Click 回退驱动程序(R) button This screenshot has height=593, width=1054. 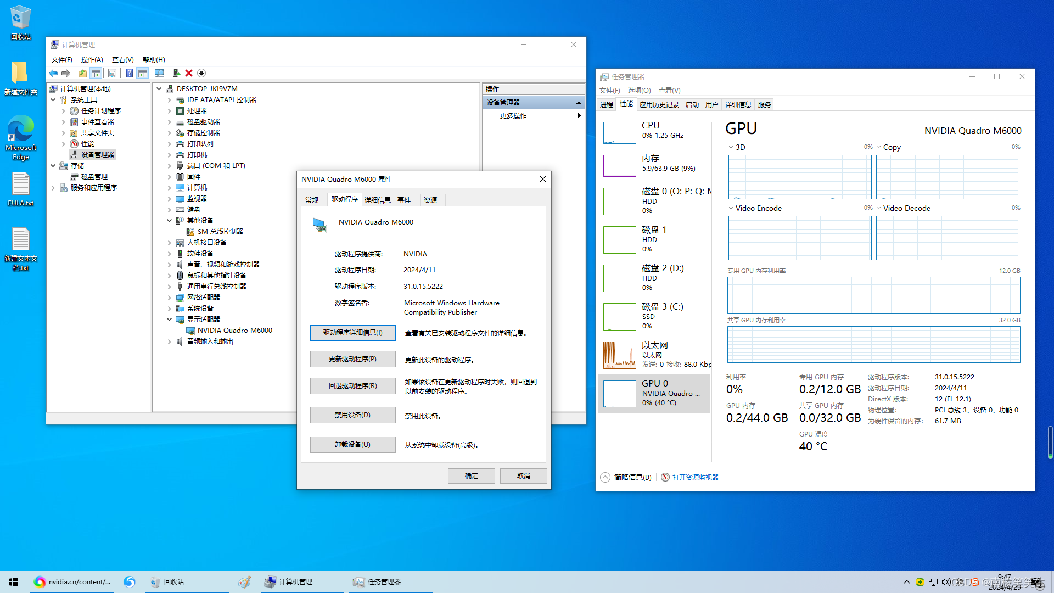pyautogui.click(x=353, y=386)
